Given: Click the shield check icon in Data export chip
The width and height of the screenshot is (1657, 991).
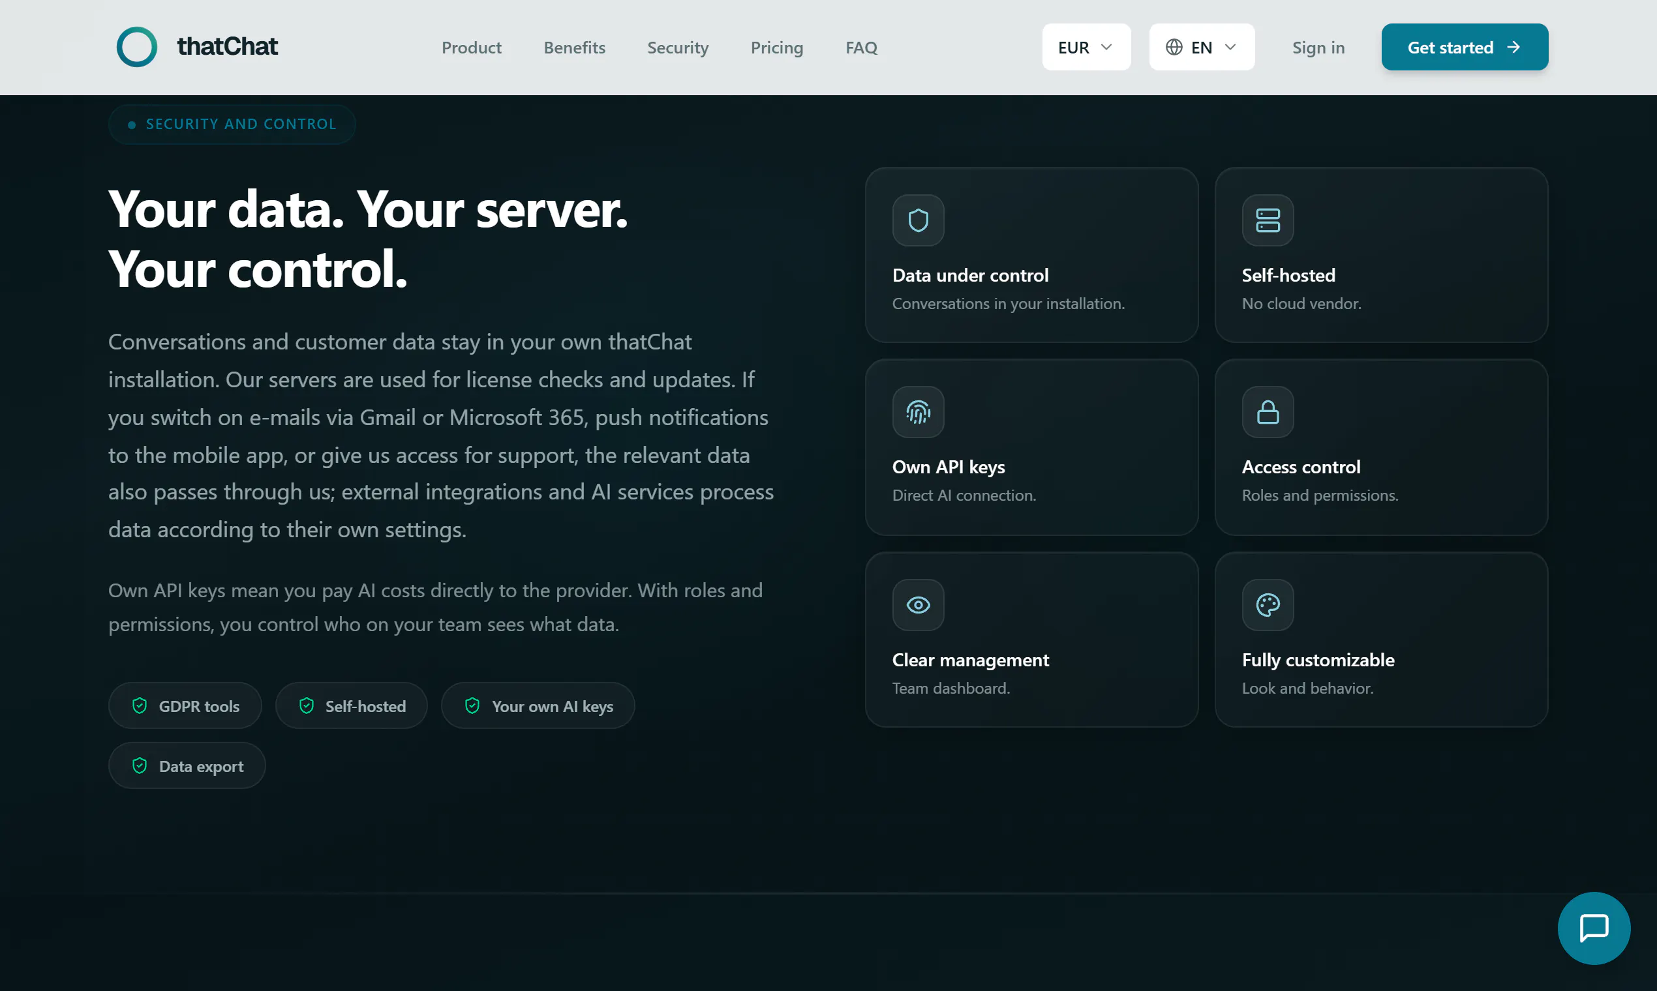Looking at the screenshot, I should [x=140, y=766].
